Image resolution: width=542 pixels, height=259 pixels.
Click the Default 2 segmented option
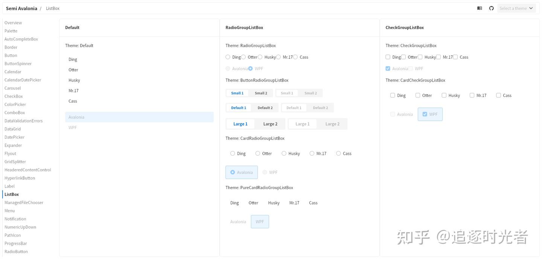point(265,108)
